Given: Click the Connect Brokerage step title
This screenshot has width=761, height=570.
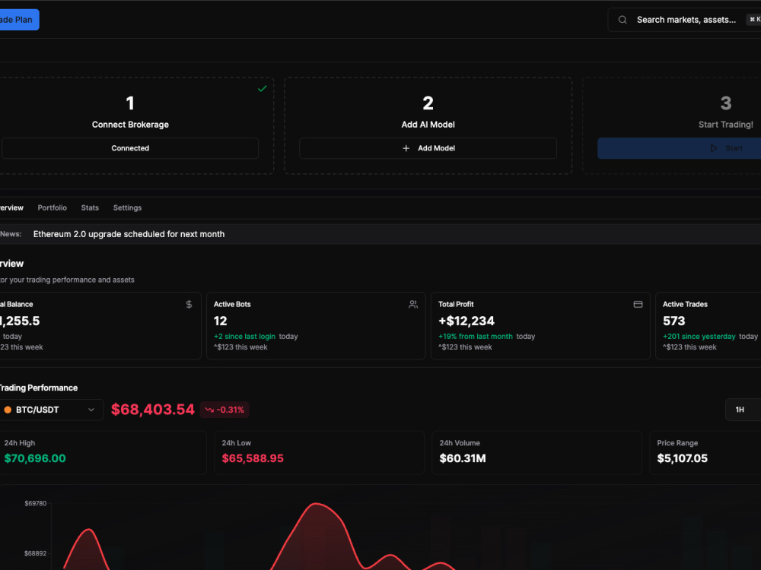Looking at the screenshot, I should (x=131, y=125).
